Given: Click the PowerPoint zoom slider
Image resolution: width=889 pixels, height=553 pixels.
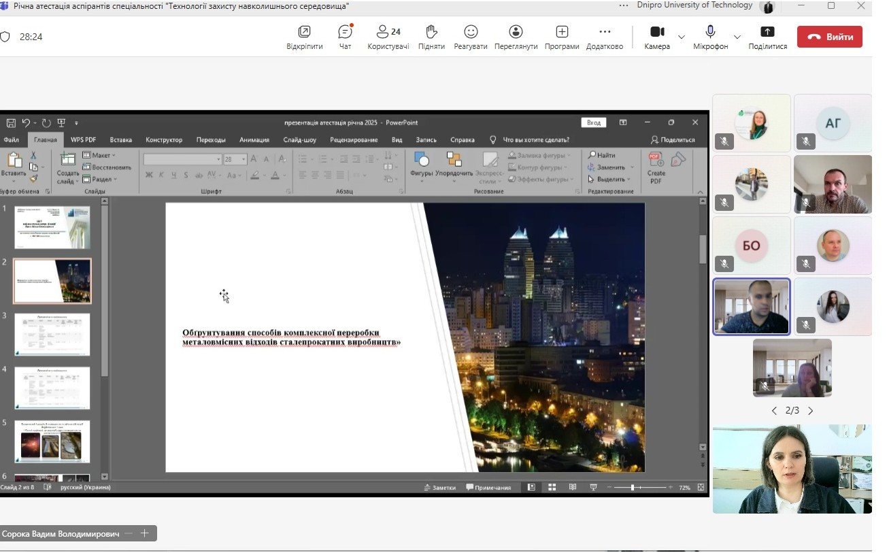Looking at the screenshot, I should (633, 488).
